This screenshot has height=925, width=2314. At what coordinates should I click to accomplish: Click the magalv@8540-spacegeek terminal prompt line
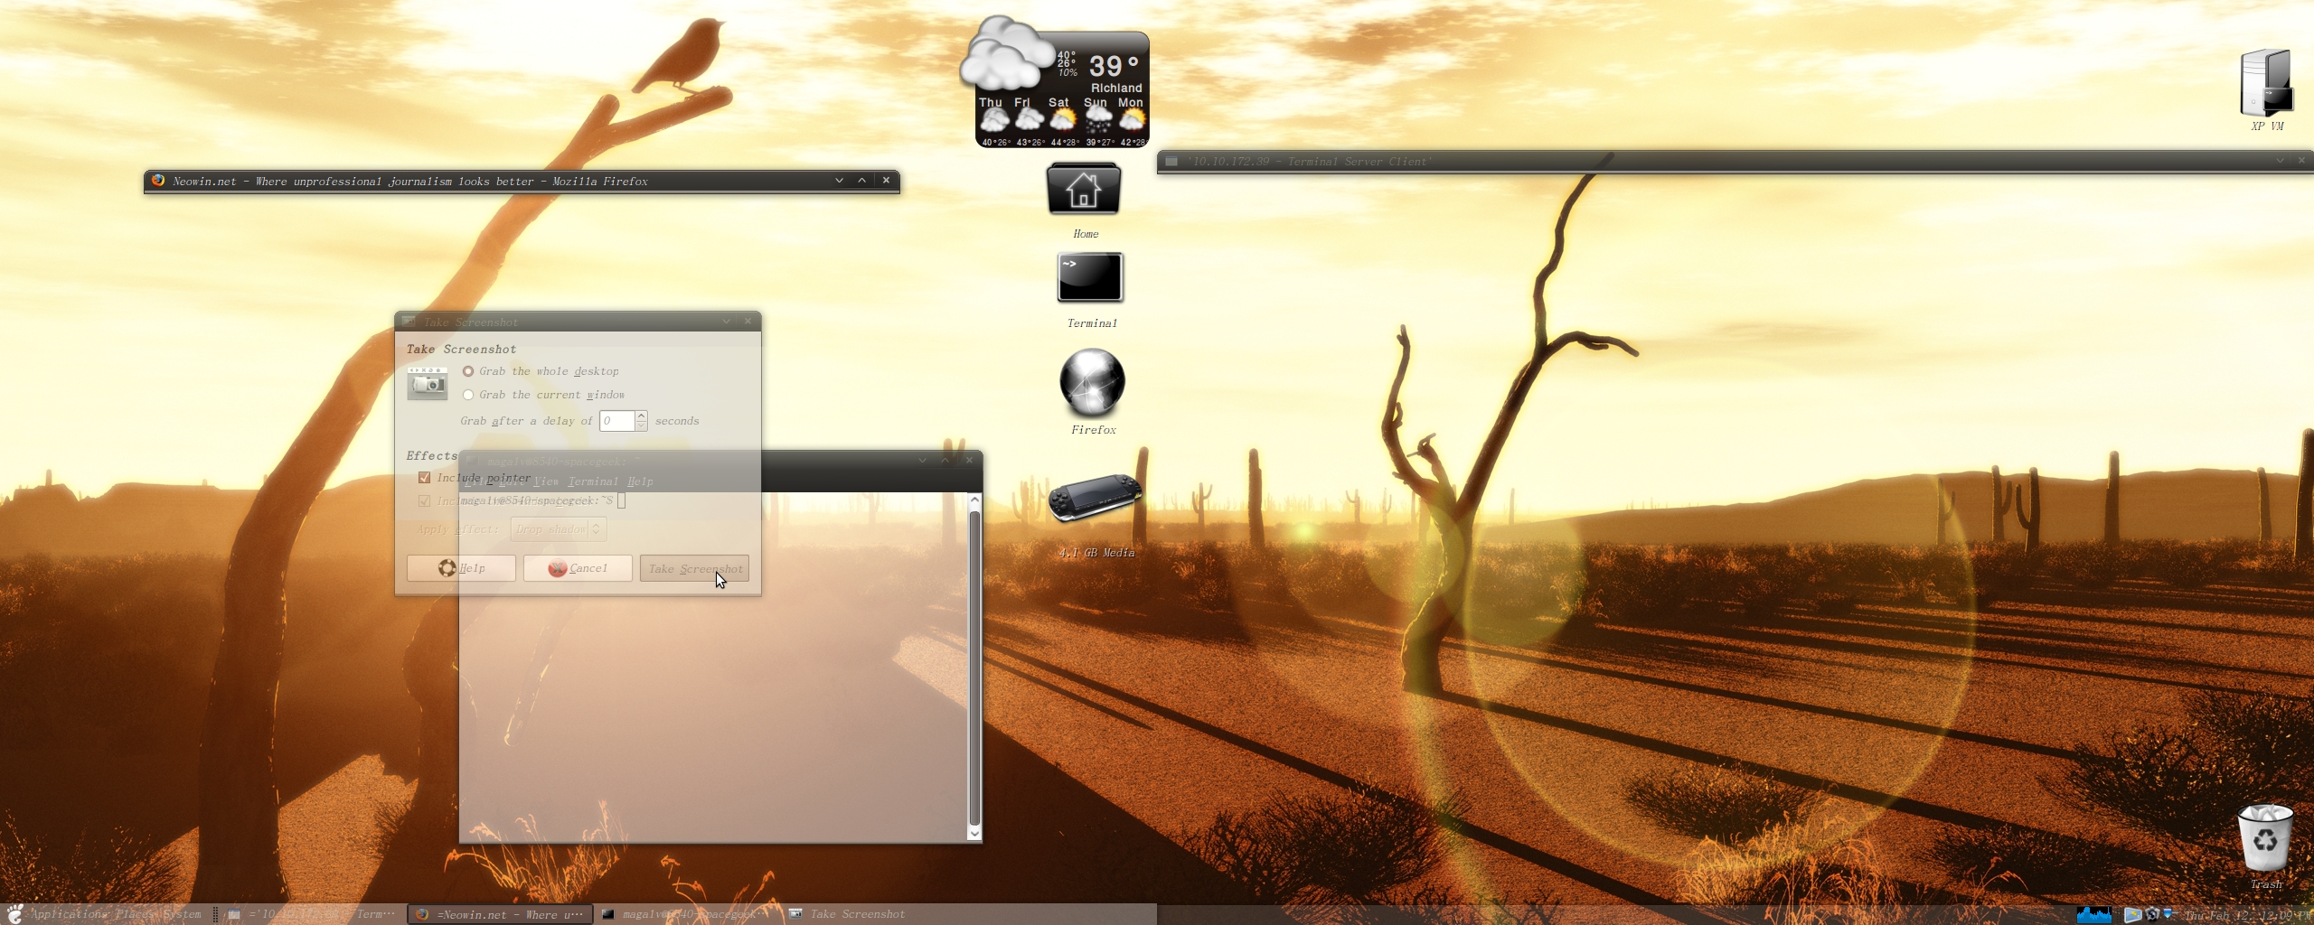[542, 500]
